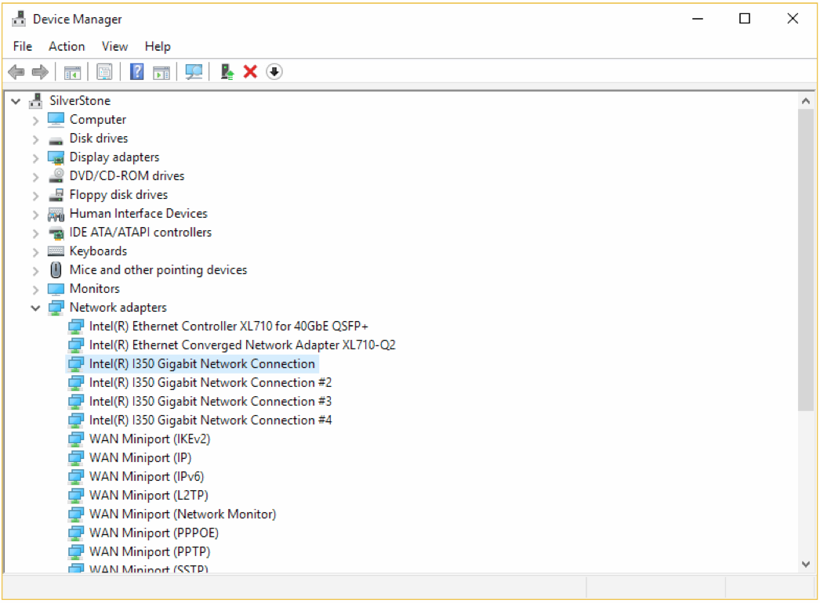Click the Update device driver icon
The image size is (820, 603).
[x=227, y=71]
